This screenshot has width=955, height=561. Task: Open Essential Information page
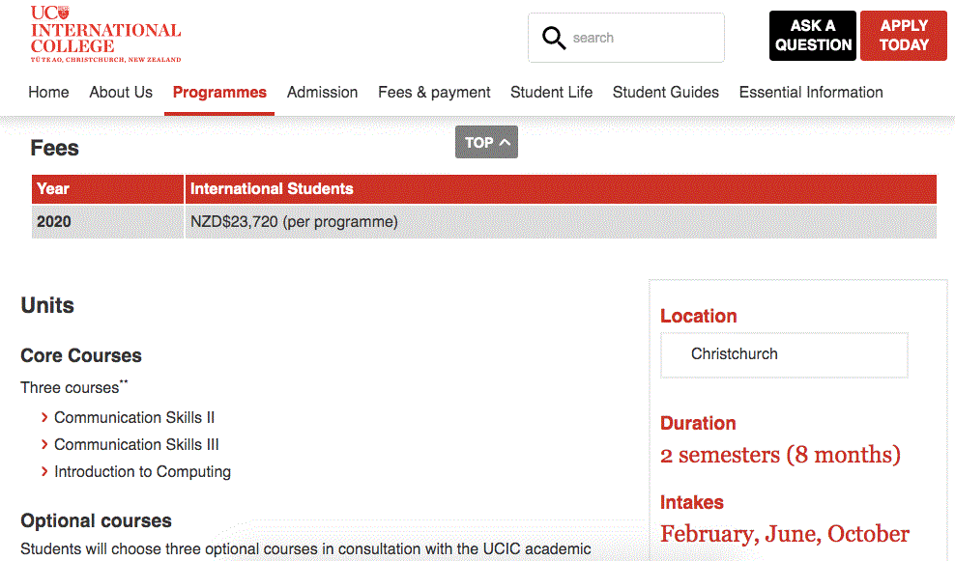pos(810,93)
